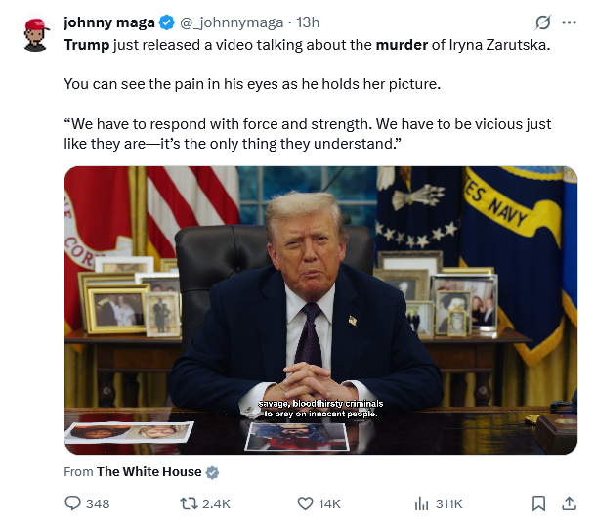Click the Grok slashed-circle icon
The width and height of the screenshot is (595, 524).
[x=542, y=22]
